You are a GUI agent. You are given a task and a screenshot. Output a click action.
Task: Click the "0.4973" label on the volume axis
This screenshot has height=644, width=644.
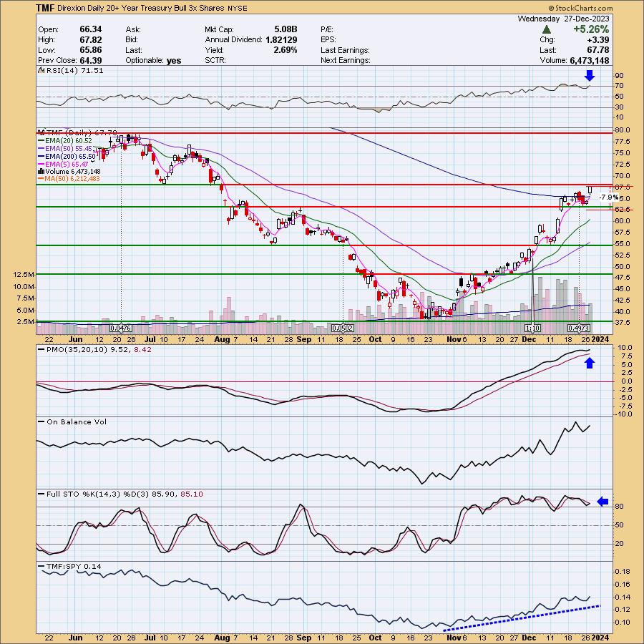pos(579,328)
